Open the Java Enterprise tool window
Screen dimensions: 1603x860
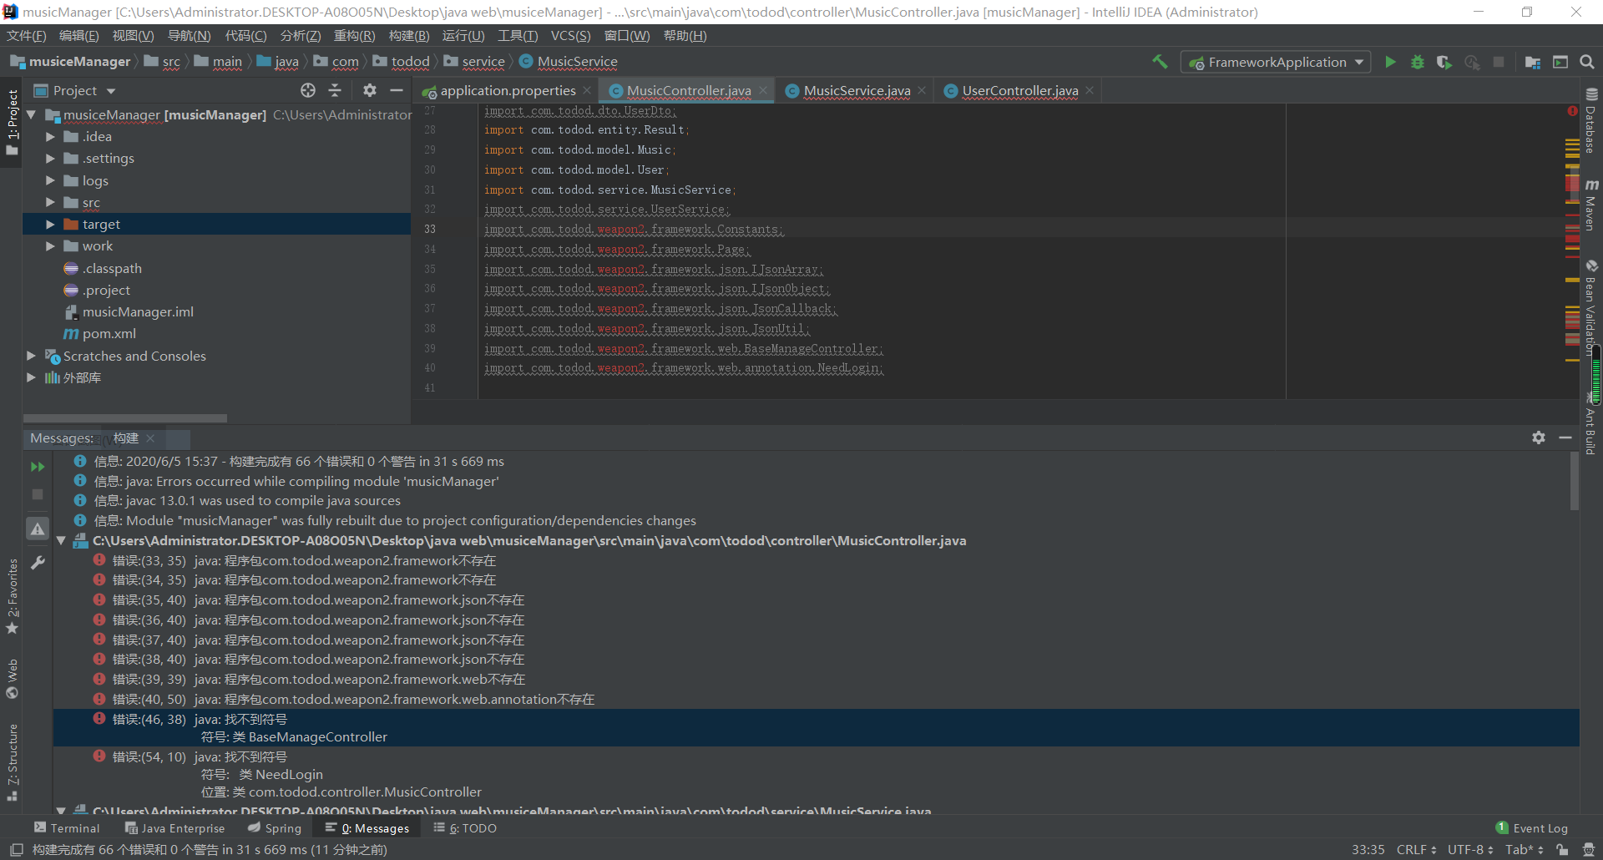[x=175, y=828]
